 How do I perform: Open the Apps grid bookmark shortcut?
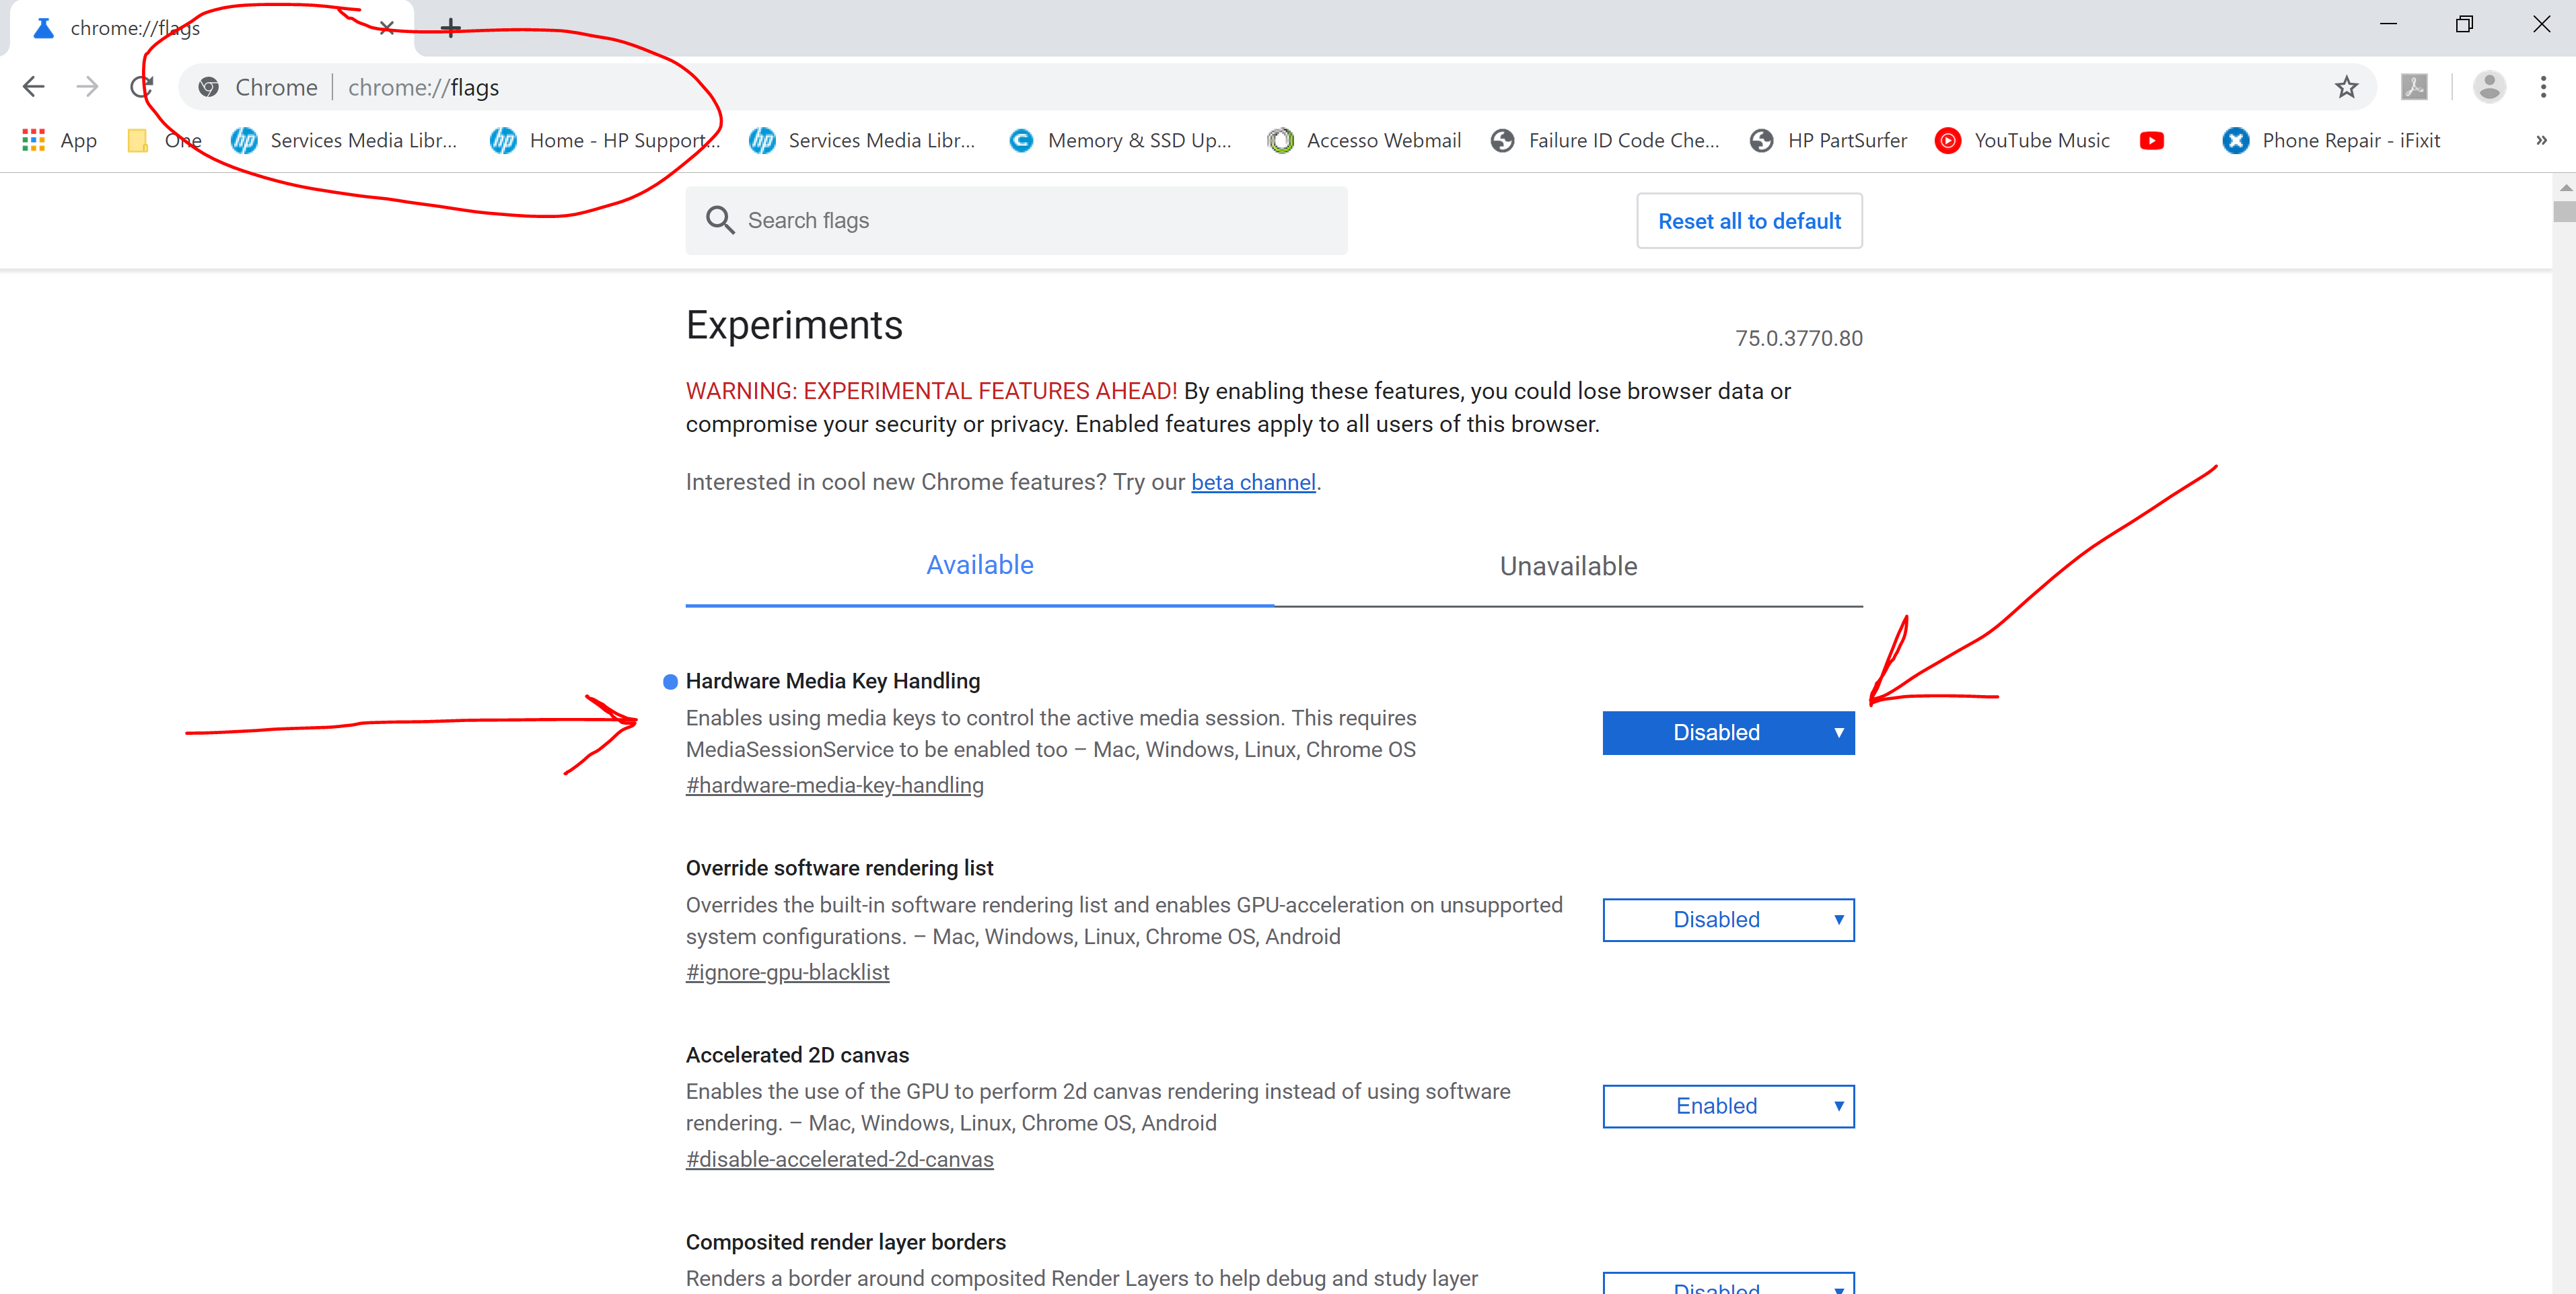coord(59,141)
